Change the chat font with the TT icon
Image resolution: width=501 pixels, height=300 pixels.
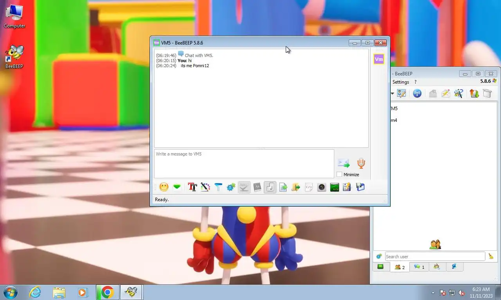click(x=192, y=187)
